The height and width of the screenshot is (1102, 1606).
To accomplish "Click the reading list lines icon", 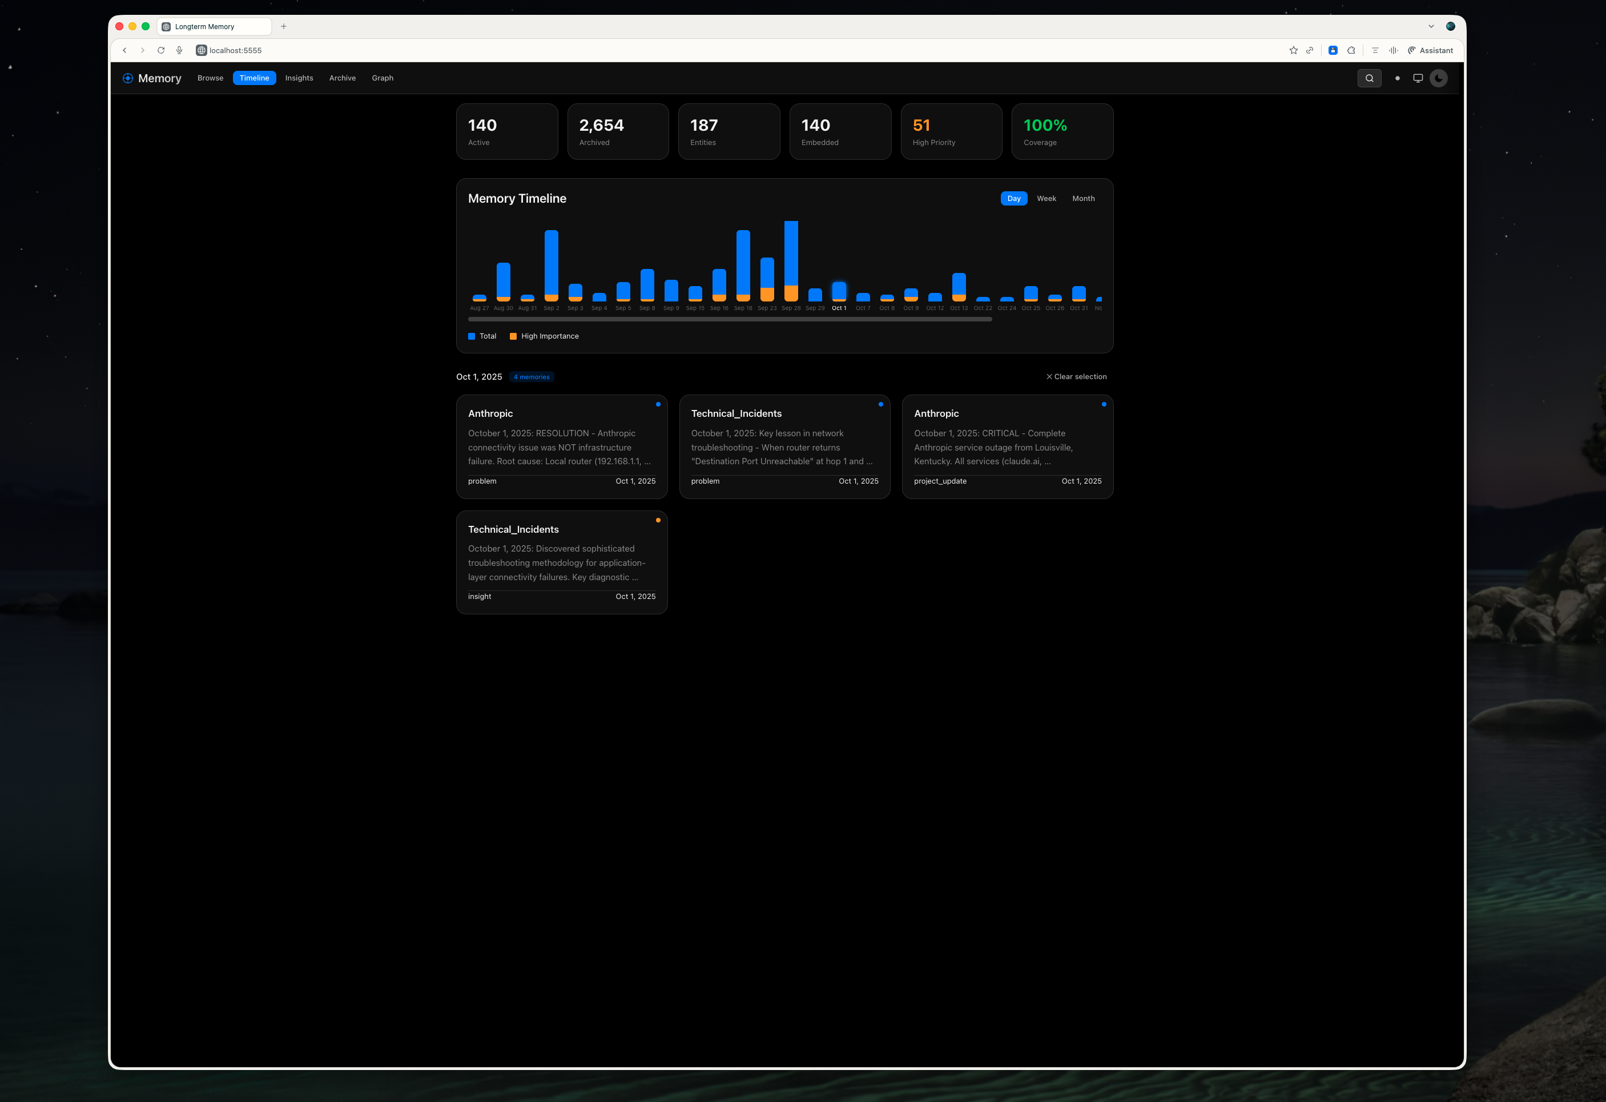I will pos(1375,50).
